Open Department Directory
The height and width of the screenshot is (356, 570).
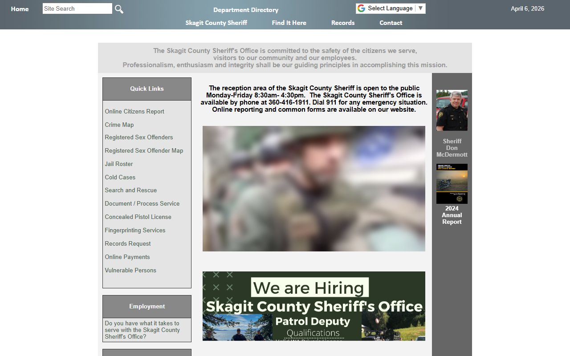point(246,10)
